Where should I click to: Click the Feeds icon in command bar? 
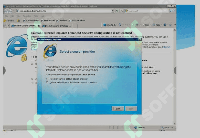(126, 25)
